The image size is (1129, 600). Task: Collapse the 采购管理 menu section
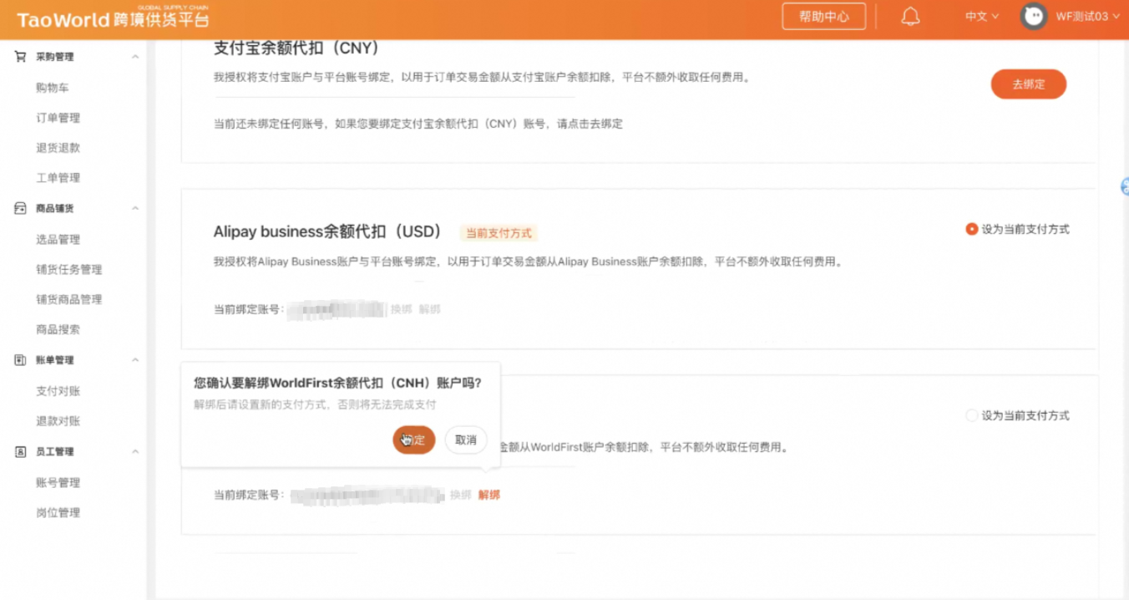[x=135, y=57]
